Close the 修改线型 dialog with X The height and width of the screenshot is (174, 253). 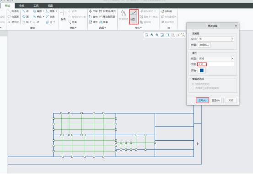(x=236, y=26)
